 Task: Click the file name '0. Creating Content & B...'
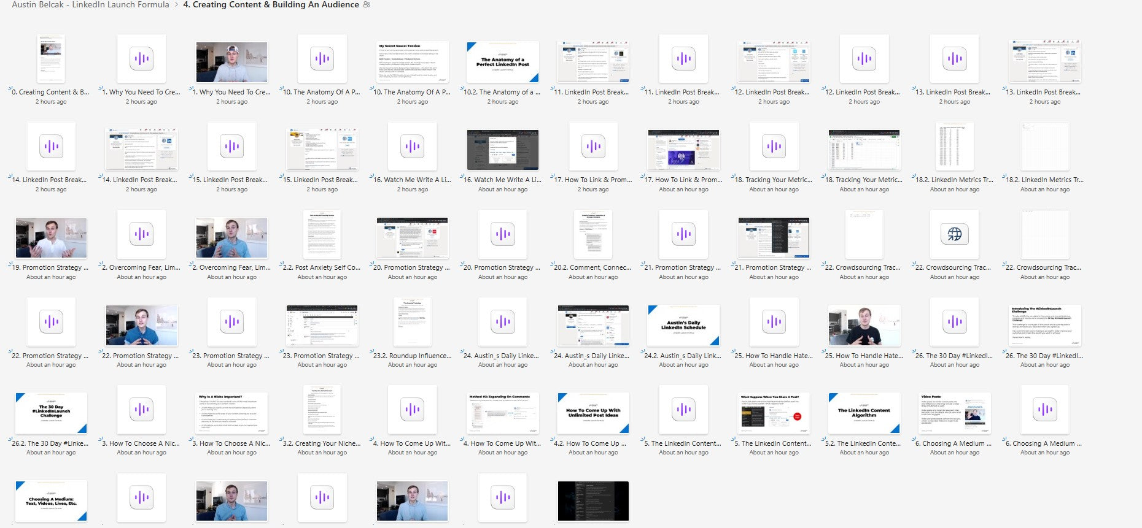pos(50,92)
